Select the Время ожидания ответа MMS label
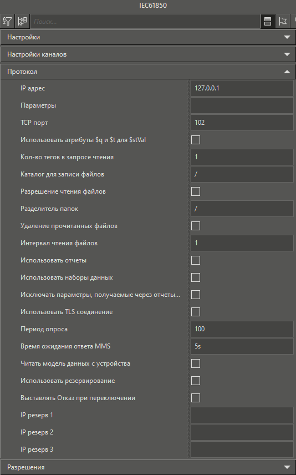Viewport: 296px width, 475px height. click(x=65, y=346)
